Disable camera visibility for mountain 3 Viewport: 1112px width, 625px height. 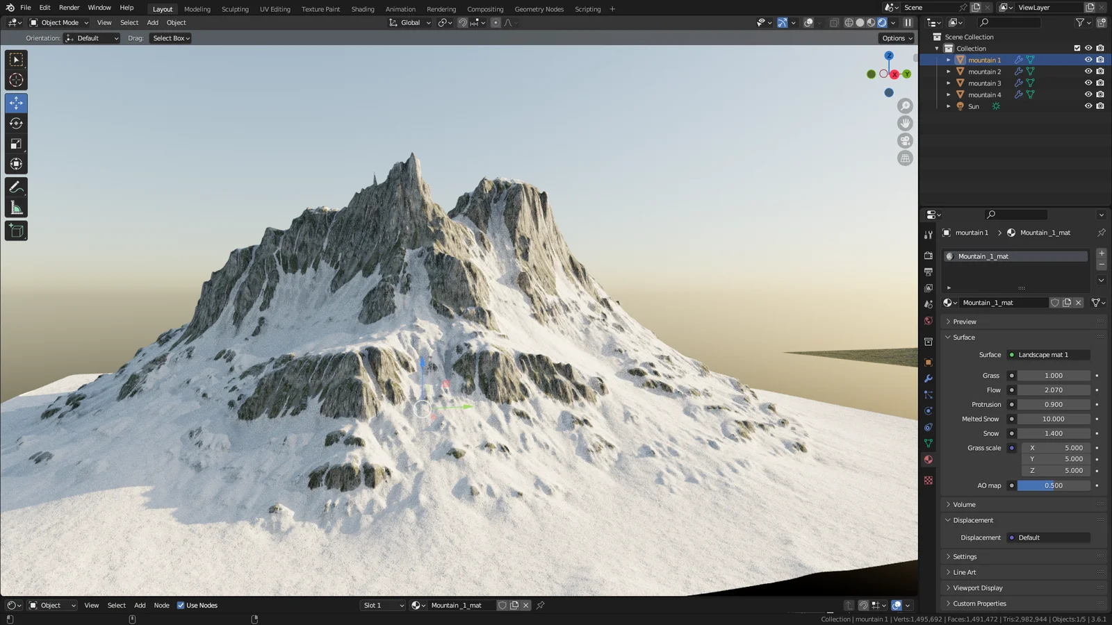pyautogui.click(x=1100, y=83)
